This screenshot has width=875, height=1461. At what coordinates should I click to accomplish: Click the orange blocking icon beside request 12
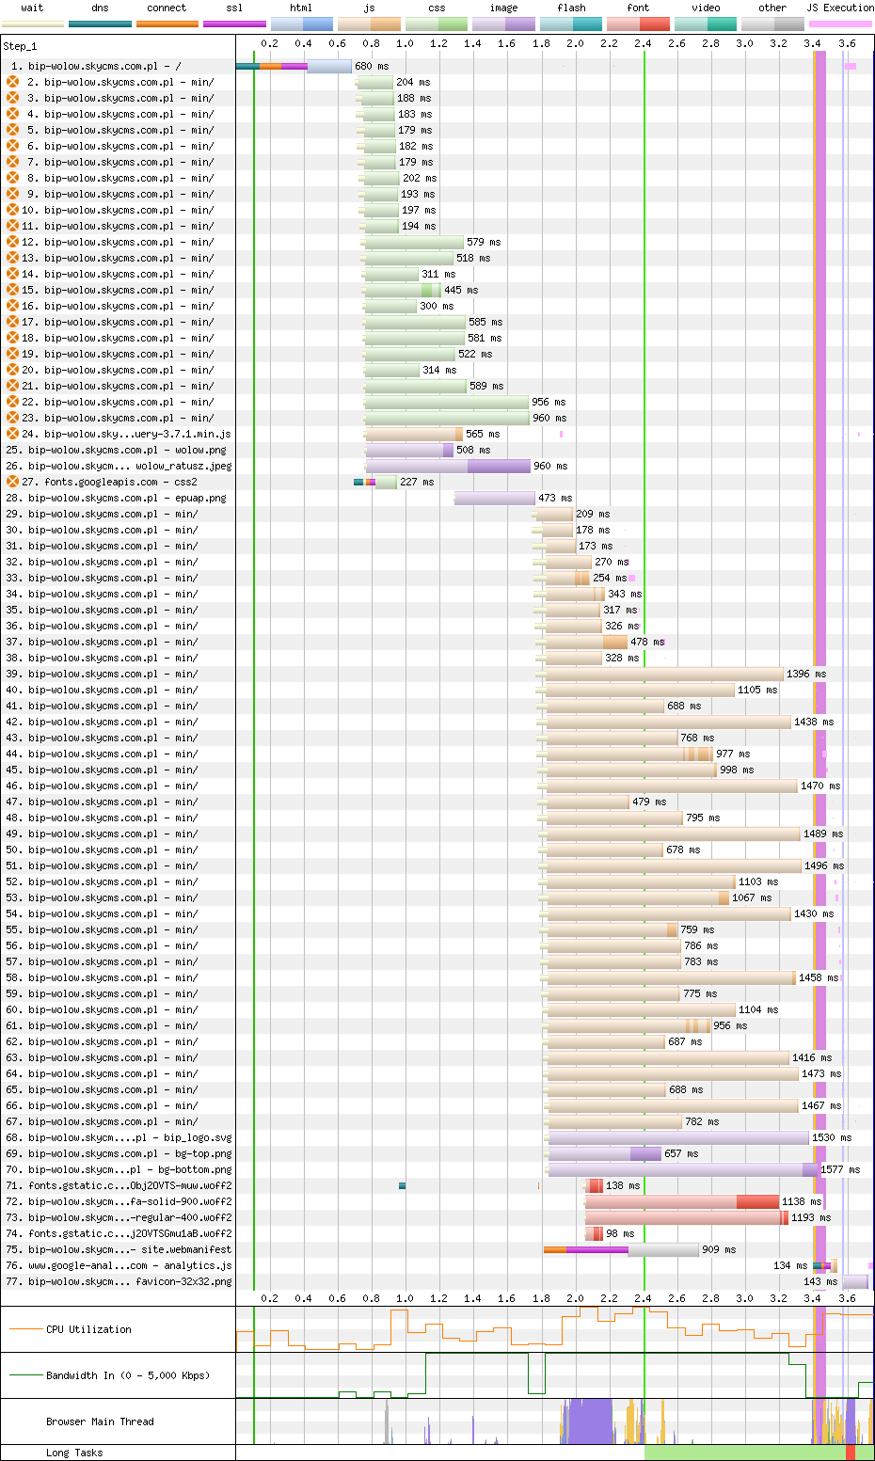[x=13, y=242]
